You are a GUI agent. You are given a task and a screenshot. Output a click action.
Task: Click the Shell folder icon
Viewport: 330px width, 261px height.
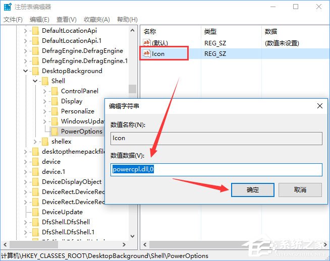point(45,81)
